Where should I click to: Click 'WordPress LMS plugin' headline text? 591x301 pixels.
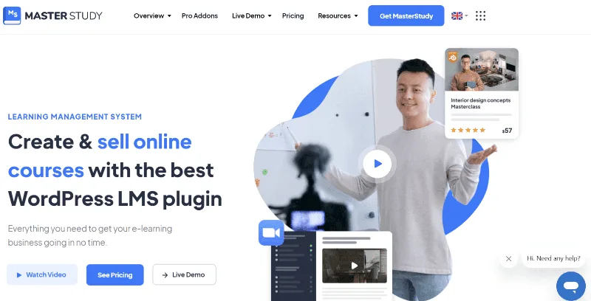pos(115,198)
